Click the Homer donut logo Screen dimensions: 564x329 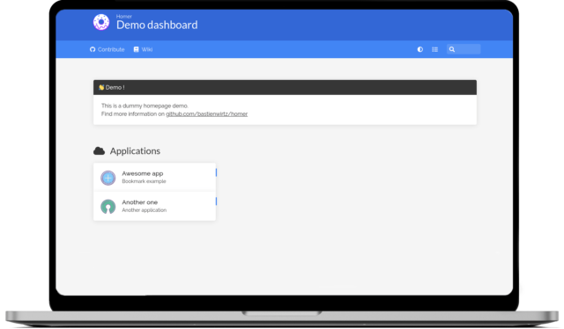click(x=101, y=22)
